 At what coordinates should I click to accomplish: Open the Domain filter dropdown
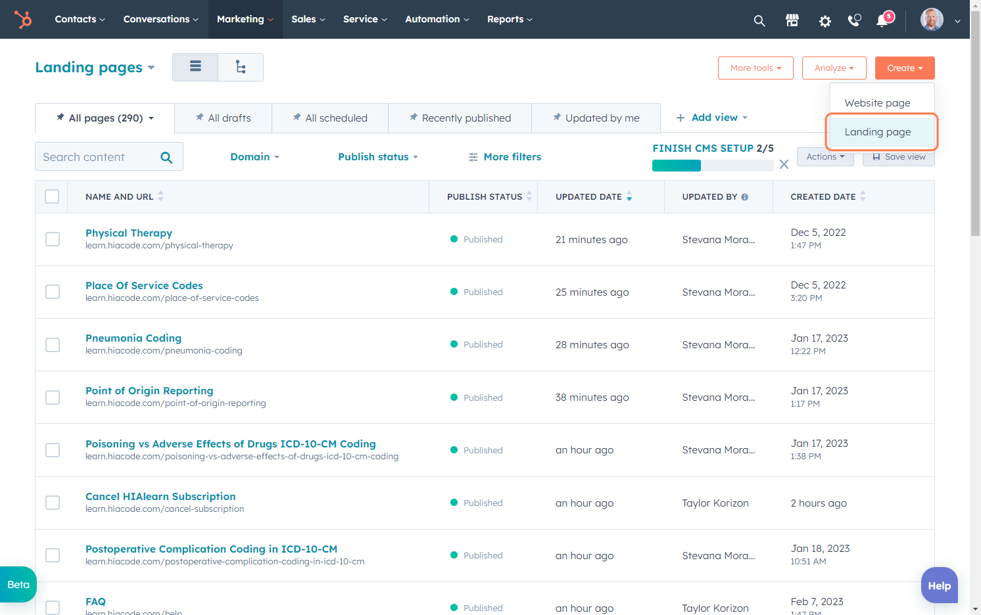pos(255,157)
